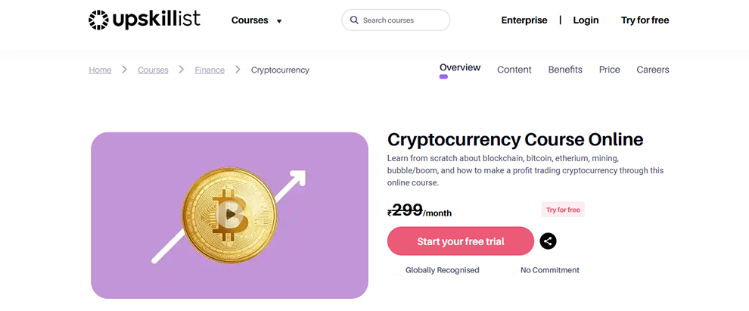Open the Content tab
This screenshot has width=749, height=311.
click(x=514, y=70)
